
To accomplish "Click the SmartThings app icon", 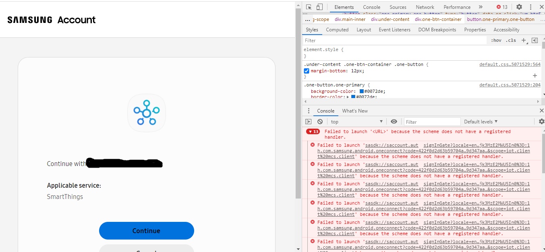I will (x=147, y=113).
